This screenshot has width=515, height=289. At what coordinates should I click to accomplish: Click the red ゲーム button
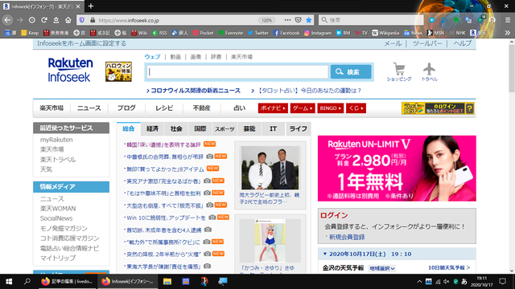pos(303,108)
